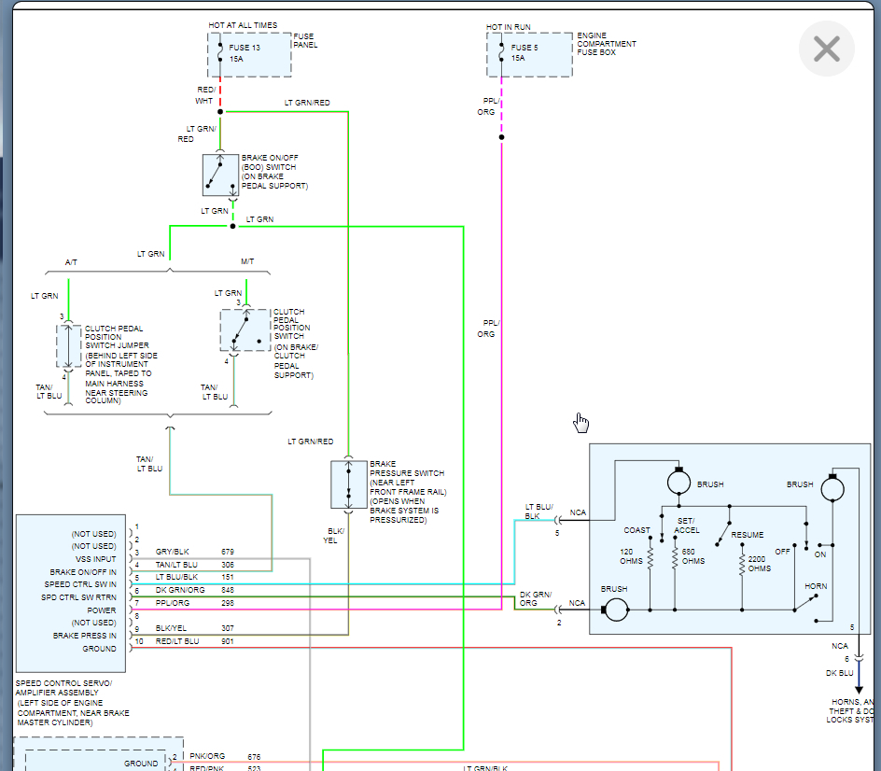Click the ENGINE COMPARTMENT FUSE BOX label
The height and width of the screenshot is (771, 881).
click(x=607, y=43)
